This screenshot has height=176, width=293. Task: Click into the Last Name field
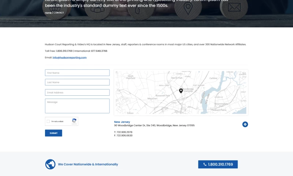coord(77,82)
